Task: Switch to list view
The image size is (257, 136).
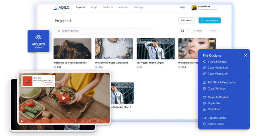Action: 188,31
